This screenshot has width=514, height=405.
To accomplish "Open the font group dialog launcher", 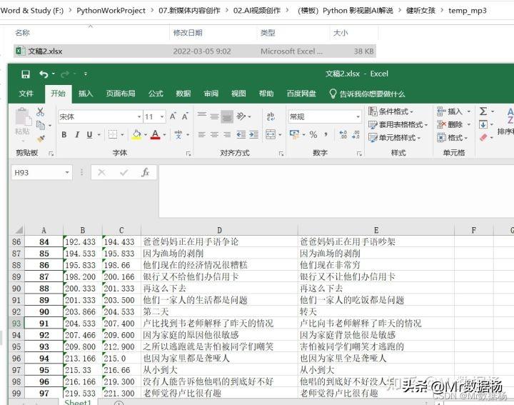I will [188, 154].
